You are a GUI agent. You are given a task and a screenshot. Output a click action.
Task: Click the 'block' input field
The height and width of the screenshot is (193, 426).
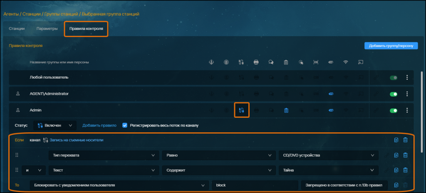click(x=255, y=185)
